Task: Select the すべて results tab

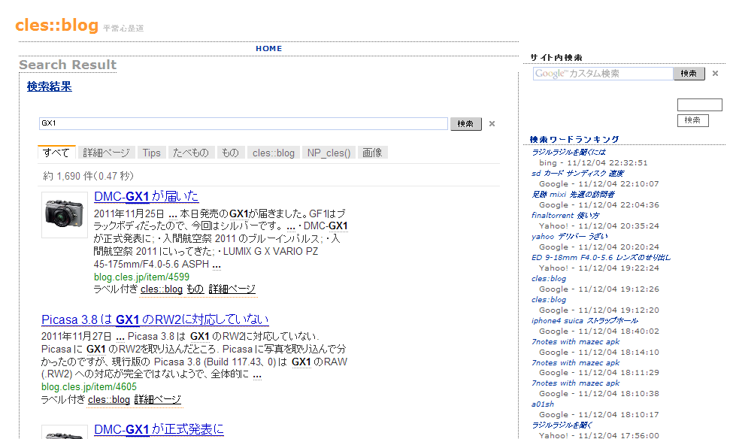Action: (56, 153)
